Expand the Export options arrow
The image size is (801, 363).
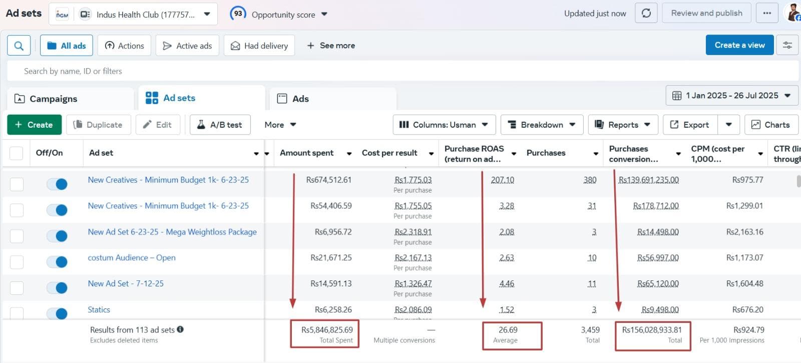(x=728, y=125)
